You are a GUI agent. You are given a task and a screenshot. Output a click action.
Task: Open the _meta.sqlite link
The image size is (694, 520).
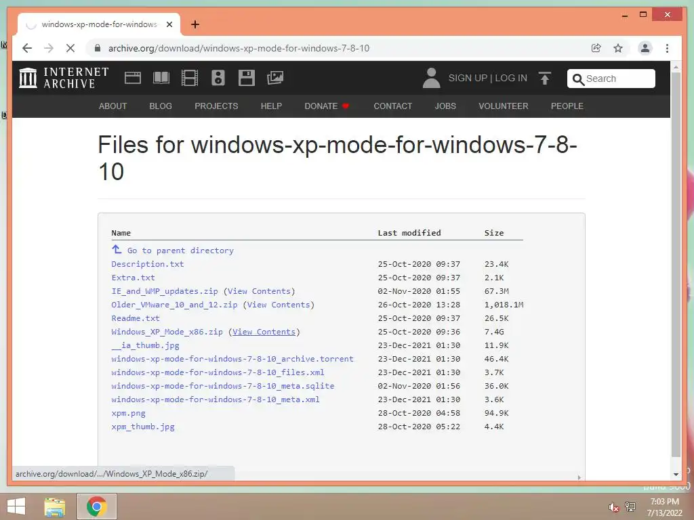(222, 386)
